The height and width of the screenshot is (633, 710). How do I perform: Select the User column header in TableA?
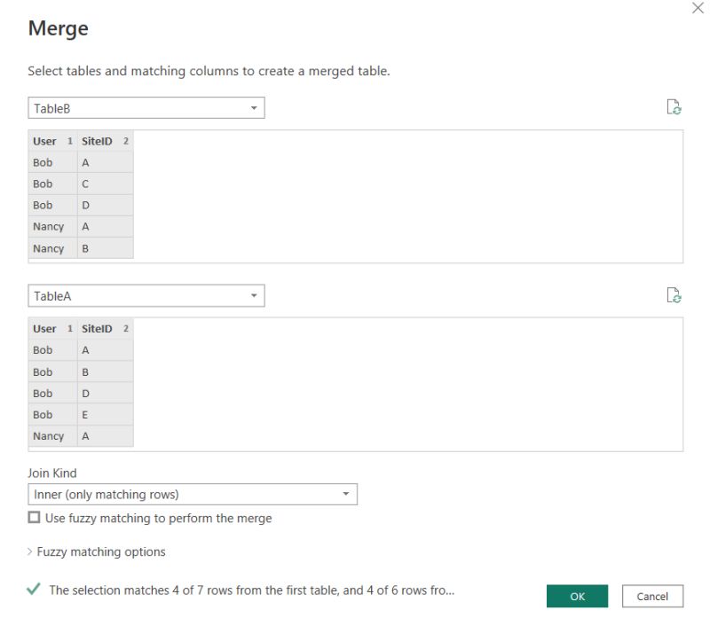click(x=46, y=328)
